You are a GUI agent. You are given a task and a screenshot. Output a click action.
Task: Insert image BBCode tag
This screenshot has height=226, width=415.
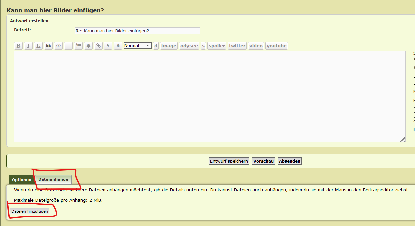(x=169, y=46)
